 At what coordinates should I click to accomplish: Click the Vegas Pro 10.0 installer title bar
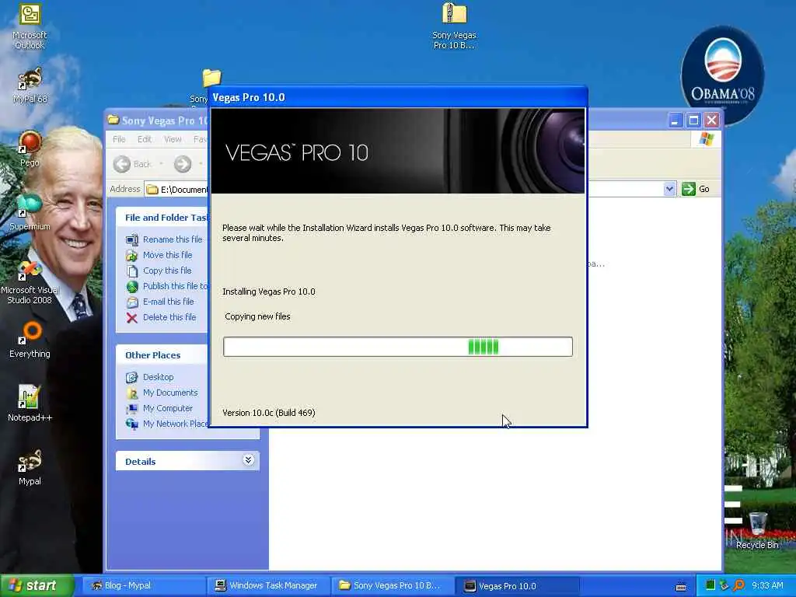pos(398,97)
